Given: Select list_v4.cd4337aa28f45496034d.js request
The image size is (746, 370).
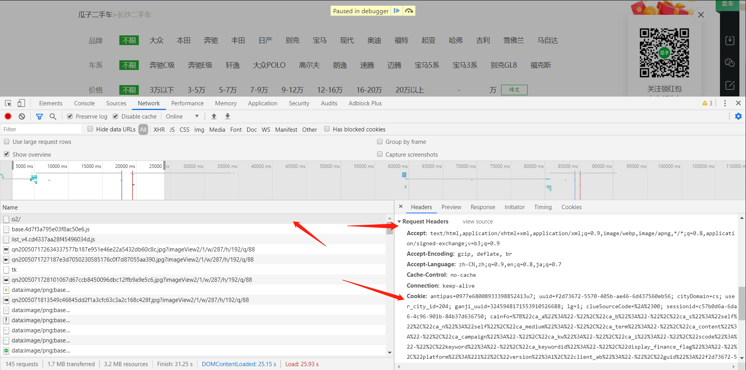Looking at the screenshot, I should [x=193, y=239].
